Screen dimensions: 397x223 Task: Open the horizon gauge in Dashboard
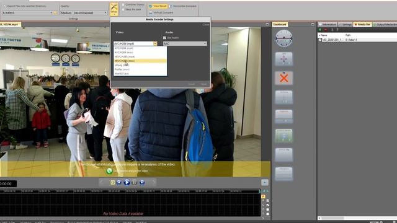[x=284, y=38]
